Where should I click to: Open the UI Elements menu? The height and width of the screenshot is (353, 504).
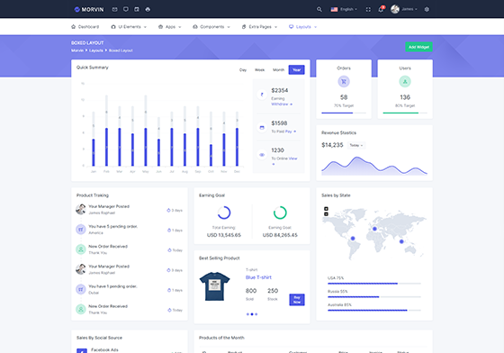(129, 27)
